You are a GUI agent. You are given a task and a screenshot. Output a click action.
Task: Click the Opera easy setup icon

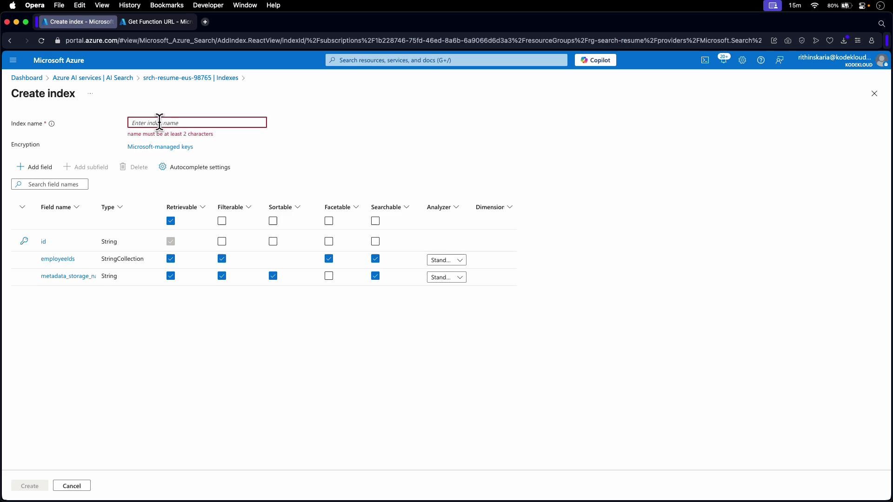coord(858,40)
